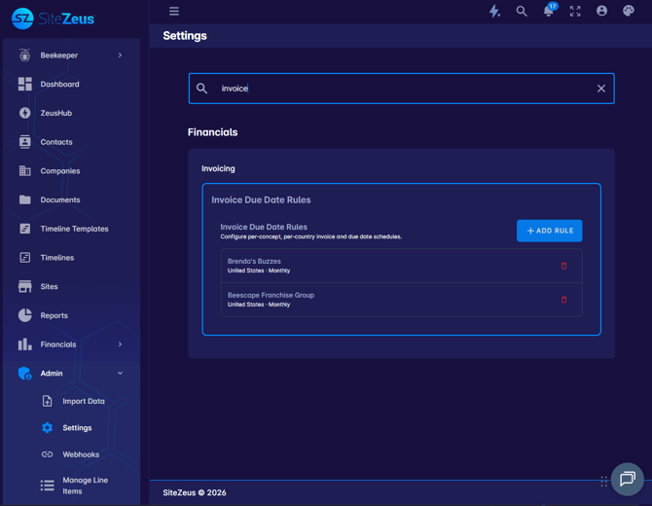The image size is (652, 506).
Task: Click the magnifier icon in settings search
Action: point(201,89)
